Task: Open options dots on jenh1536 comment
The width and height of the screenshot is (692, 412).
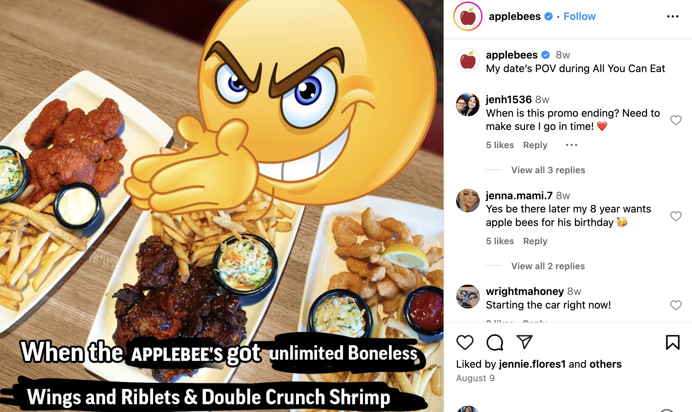Action: [571, 145]
